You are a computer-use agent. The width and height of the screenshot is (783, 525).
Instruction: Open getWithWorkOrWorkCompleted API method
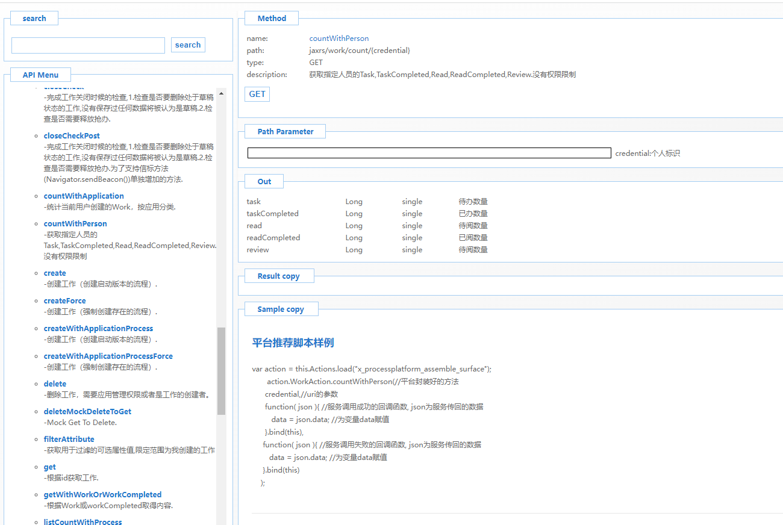point(102,494)
